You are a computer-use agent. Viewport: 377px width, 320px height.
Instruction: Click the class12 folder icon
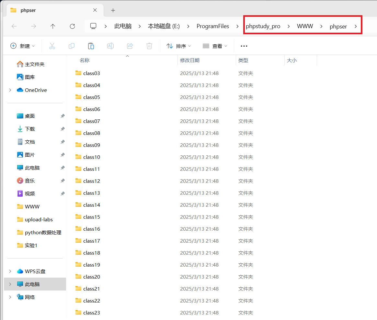click(x=78, y=181)
